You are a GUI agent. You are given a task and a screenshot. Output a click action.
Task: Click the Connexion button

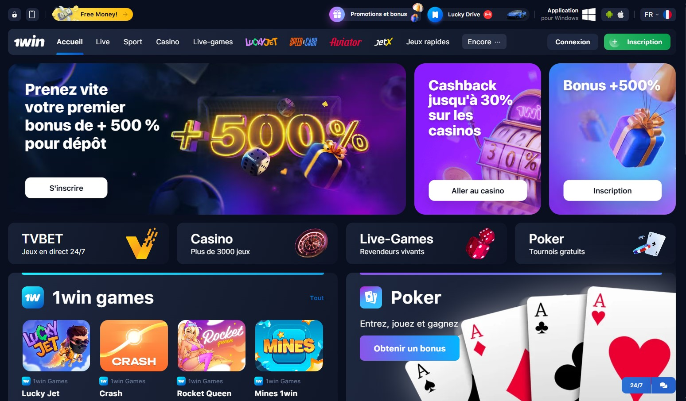[x=573, y=42]
